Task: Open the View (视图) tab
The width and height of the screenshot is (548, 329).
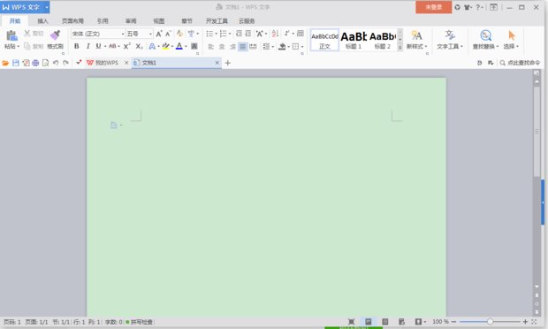Action: (x=159, y=21)
